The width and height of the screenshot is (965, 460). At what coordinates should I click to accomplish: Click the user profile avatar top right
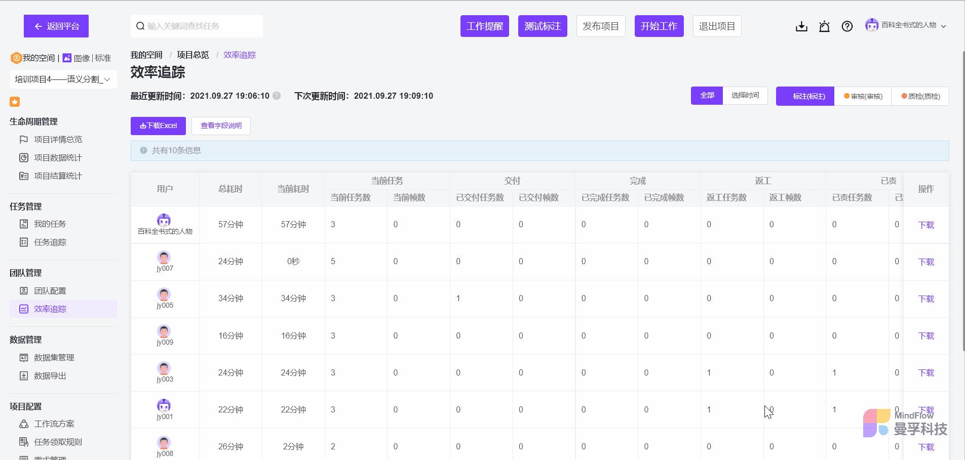click(x=871, y=25)
